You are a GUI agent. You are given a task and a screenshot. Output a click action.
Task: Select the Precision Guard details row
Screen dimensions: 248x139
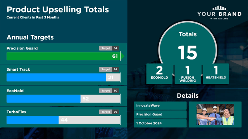160,114
